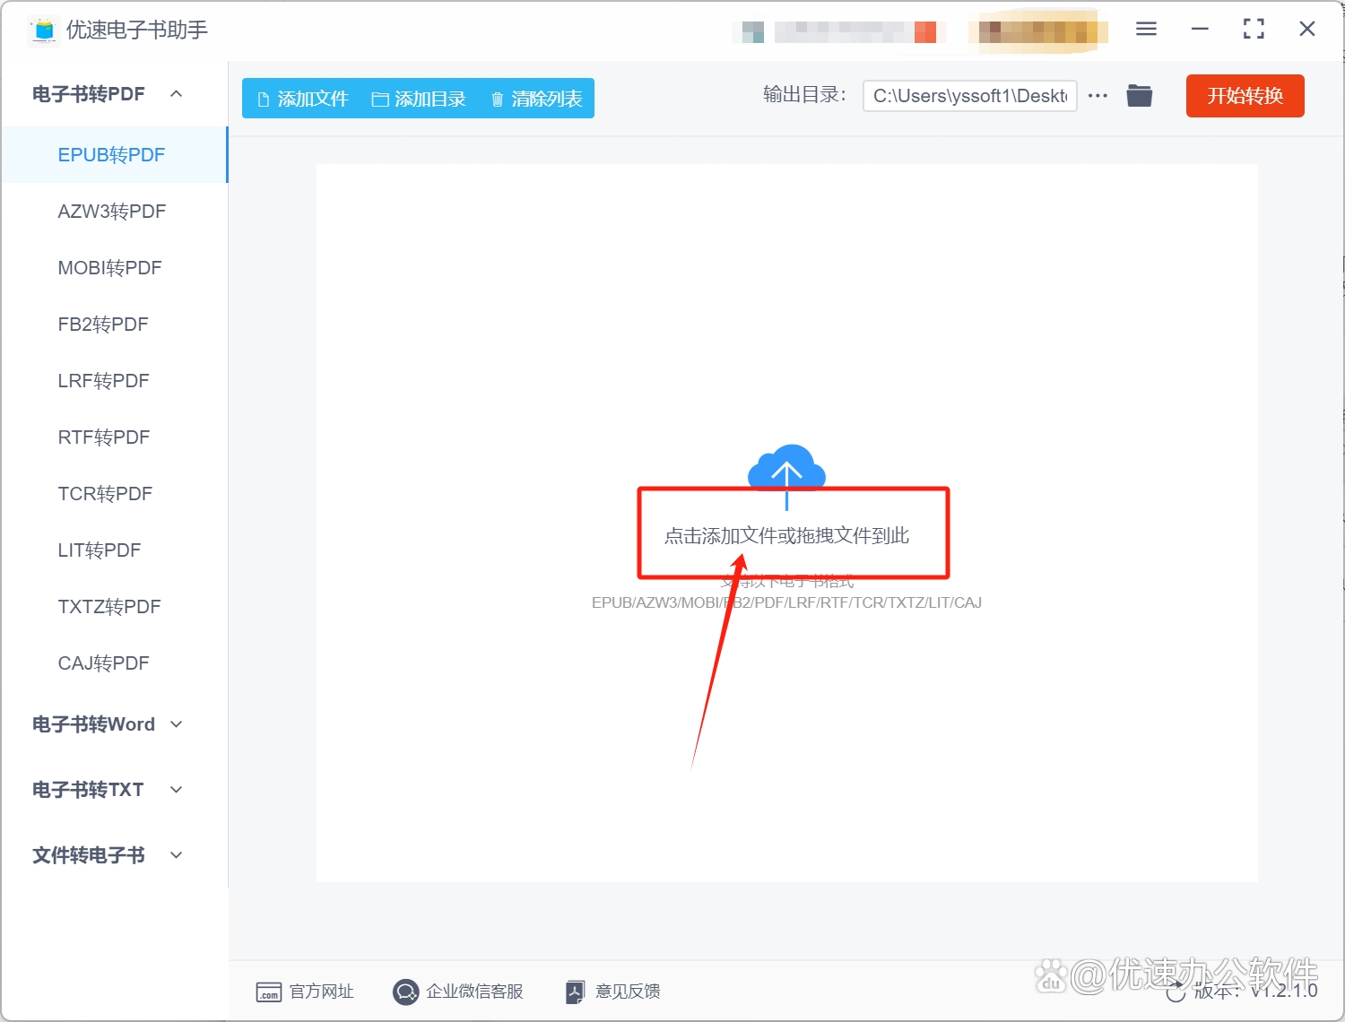This screenshot has height=1022, width=1345.
Task: Open output folder icon
Action: point(1139,95)
